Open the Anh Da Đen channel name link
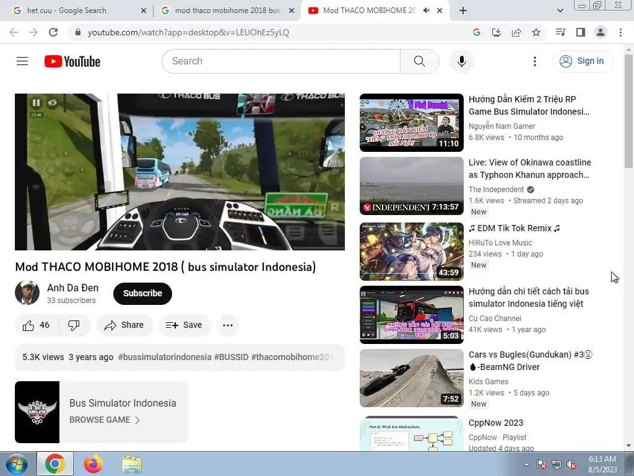Screen dimensions: 634x476 (x=73, y=288)
